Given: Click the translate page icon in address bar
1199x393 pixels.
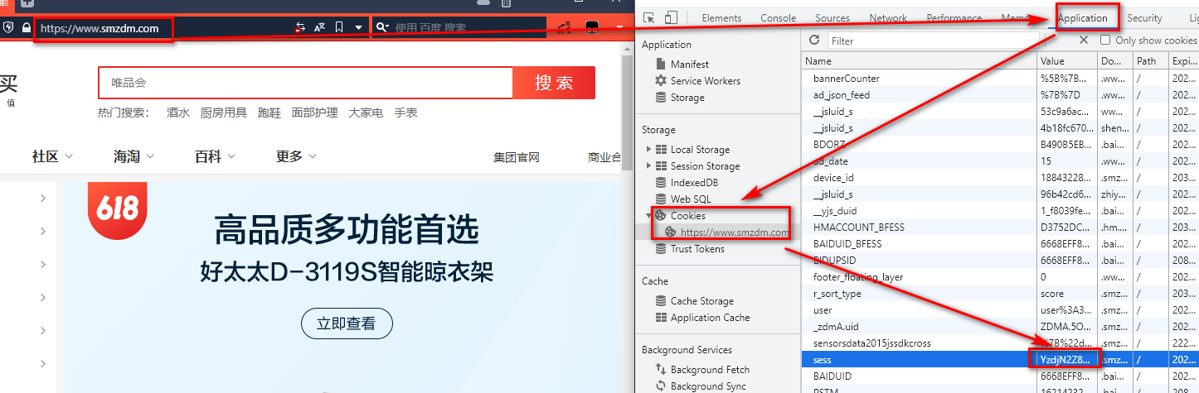Looking at the screenshot, I should (x=319, y=27).
